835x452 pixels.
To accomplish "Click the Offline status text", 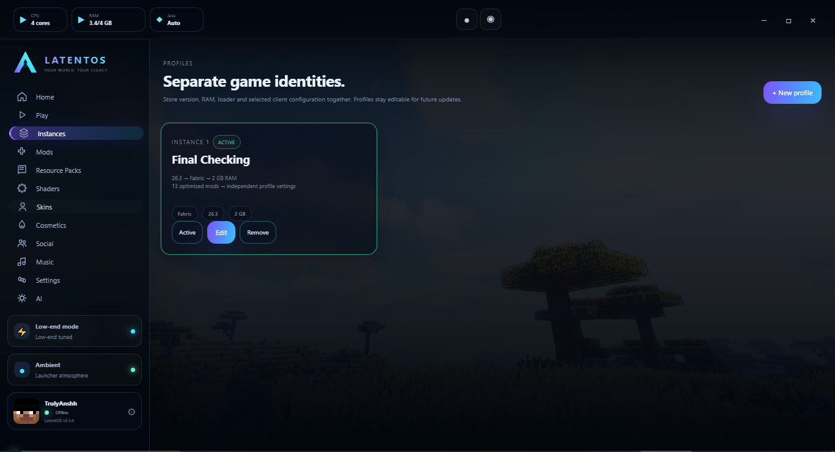I will (x=62, y=413).
